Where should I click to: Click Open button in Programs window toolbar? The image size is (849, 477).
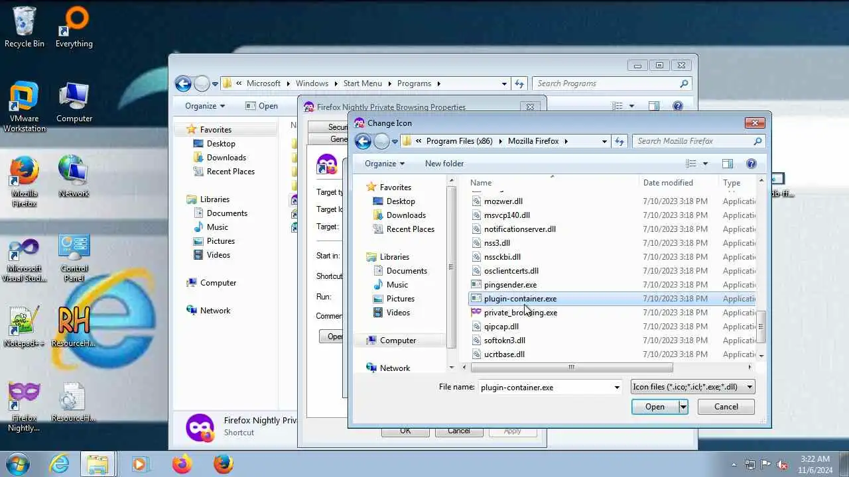pyautogui.click(x=261, y=106)
